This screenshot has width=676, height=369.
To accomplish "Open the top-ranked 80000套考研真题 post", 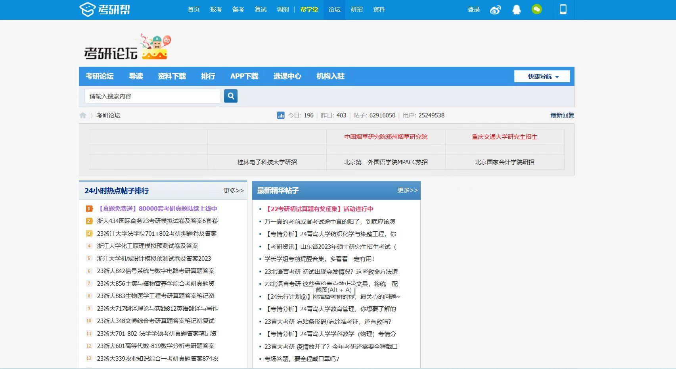I will [157, 209].
